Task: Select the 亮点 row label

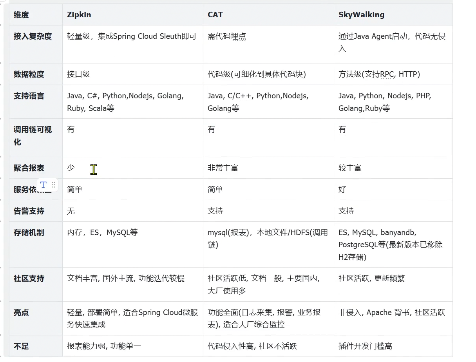Action: pyautogui.click(x=21, y=313)
